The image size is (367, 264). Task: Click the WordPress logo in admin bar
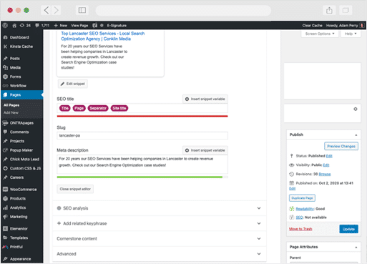(x=5, y=25)
